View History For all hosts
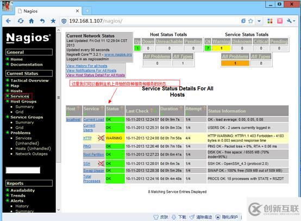Image resolution: width=301 pixels, height=221 pixels. [86, 66]
